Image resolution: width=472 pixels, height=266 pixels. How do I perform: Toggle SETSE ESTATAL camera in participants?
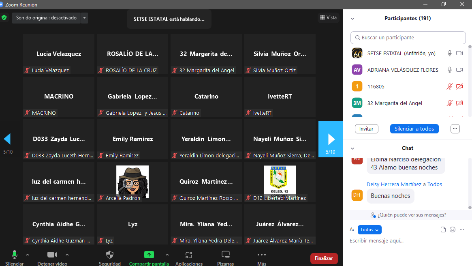459,53
